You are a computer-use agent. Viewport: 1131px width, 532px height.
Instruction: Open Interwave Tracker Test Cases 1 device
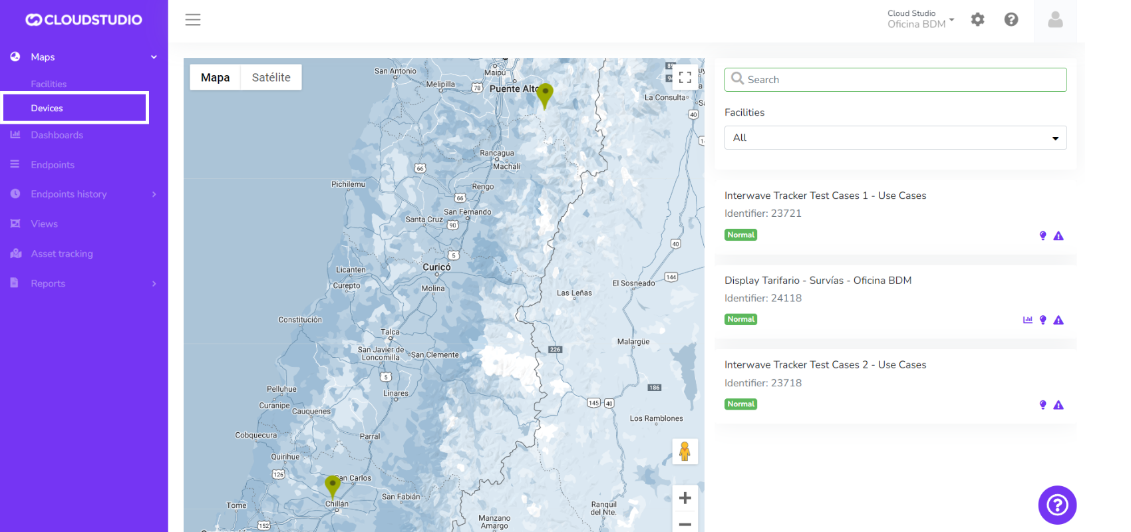pos(825,196)
